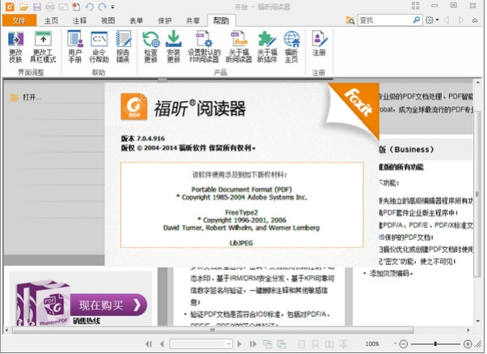Click the print icon in title bar
The image size is (487, 354).
pos(50,6)
